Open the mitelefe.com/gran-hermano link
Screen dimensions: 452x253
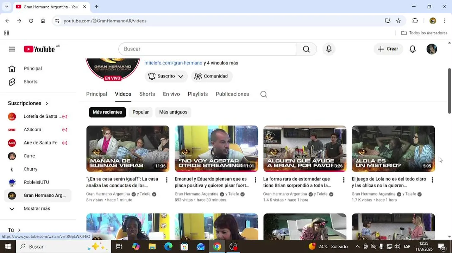point(173,63)
